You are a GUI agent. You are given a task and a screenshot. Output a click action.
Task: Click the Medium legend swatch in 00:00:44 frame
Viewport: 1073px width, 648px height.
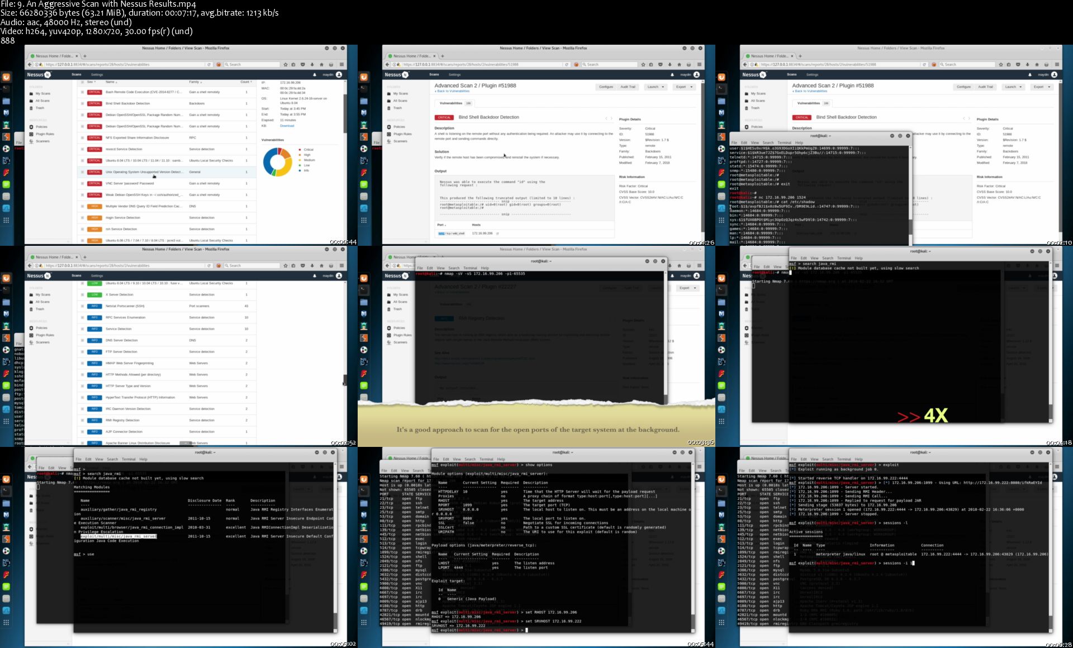pos(301,160)
